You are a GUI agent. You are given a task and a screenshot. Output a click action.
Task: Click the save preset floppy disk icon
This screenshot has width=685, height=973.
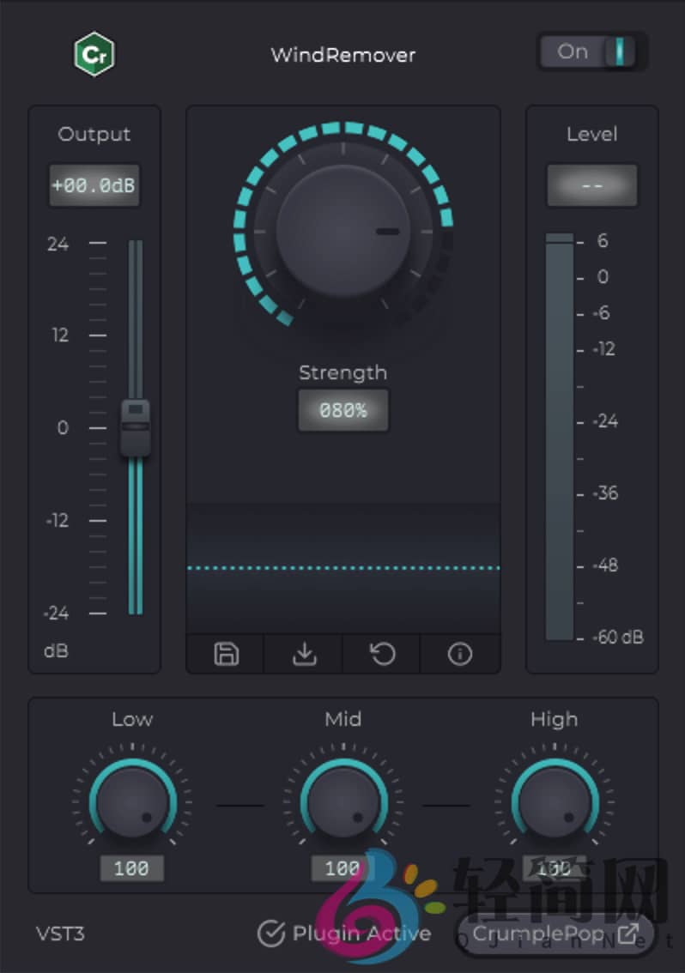[x=226, y=654]
